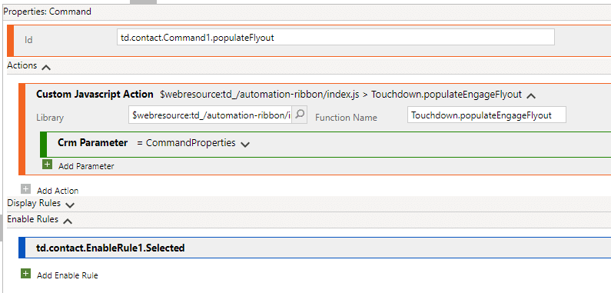This screenshot has width=611, height=293.
Task: Click the green plus icon for Add Parameter
Action: (x=47, y=165)
